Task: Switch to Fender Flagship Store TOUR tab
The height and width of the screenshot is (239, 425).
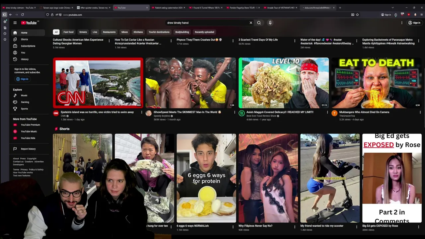Action: click(x=243, y=8)
